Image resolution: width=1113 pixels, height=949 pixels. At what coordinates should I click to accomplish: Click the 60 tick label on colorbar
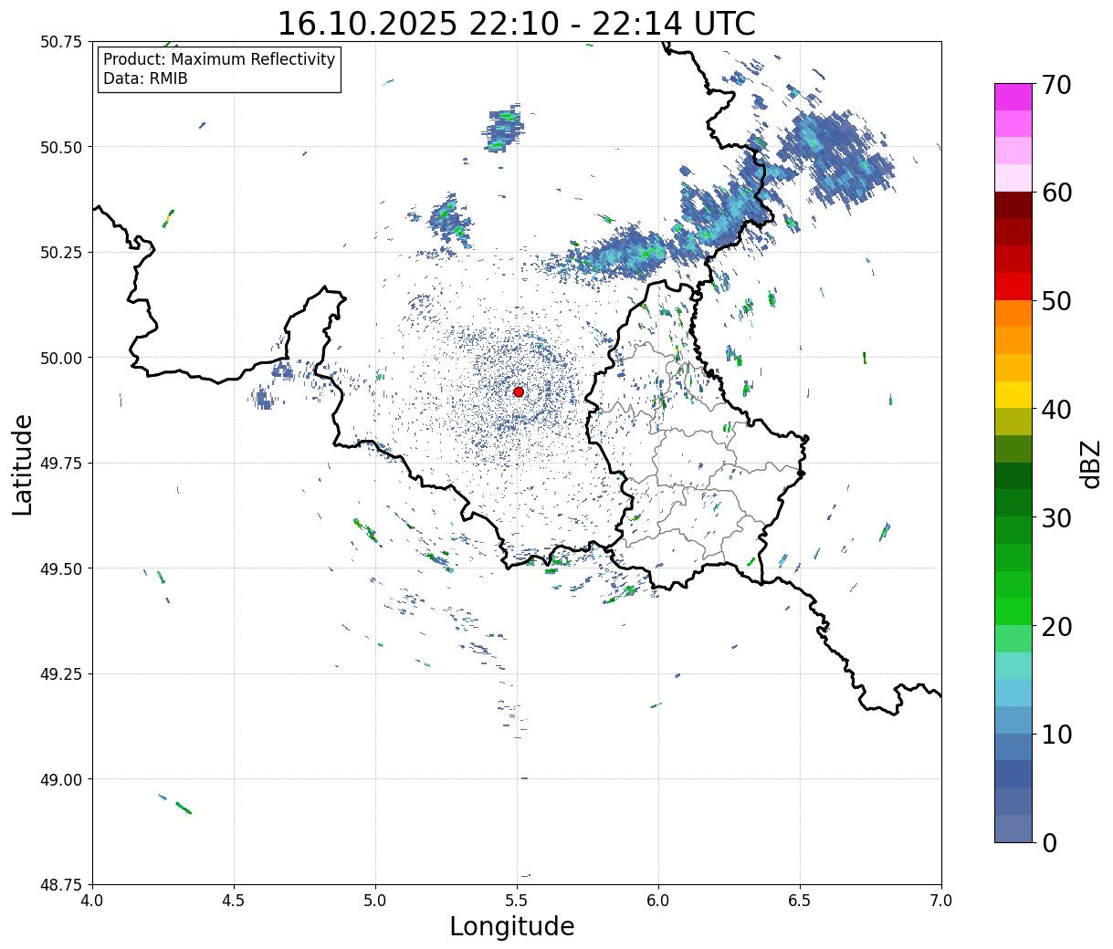[1056, 193]
